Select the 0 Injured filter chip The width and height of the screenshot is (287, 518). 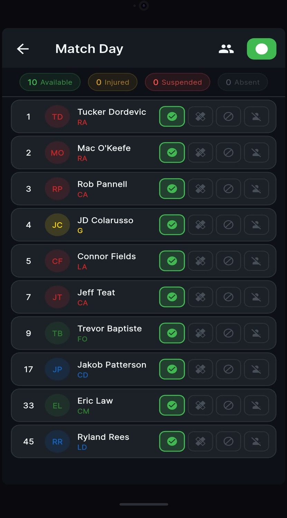coord(113,82)
